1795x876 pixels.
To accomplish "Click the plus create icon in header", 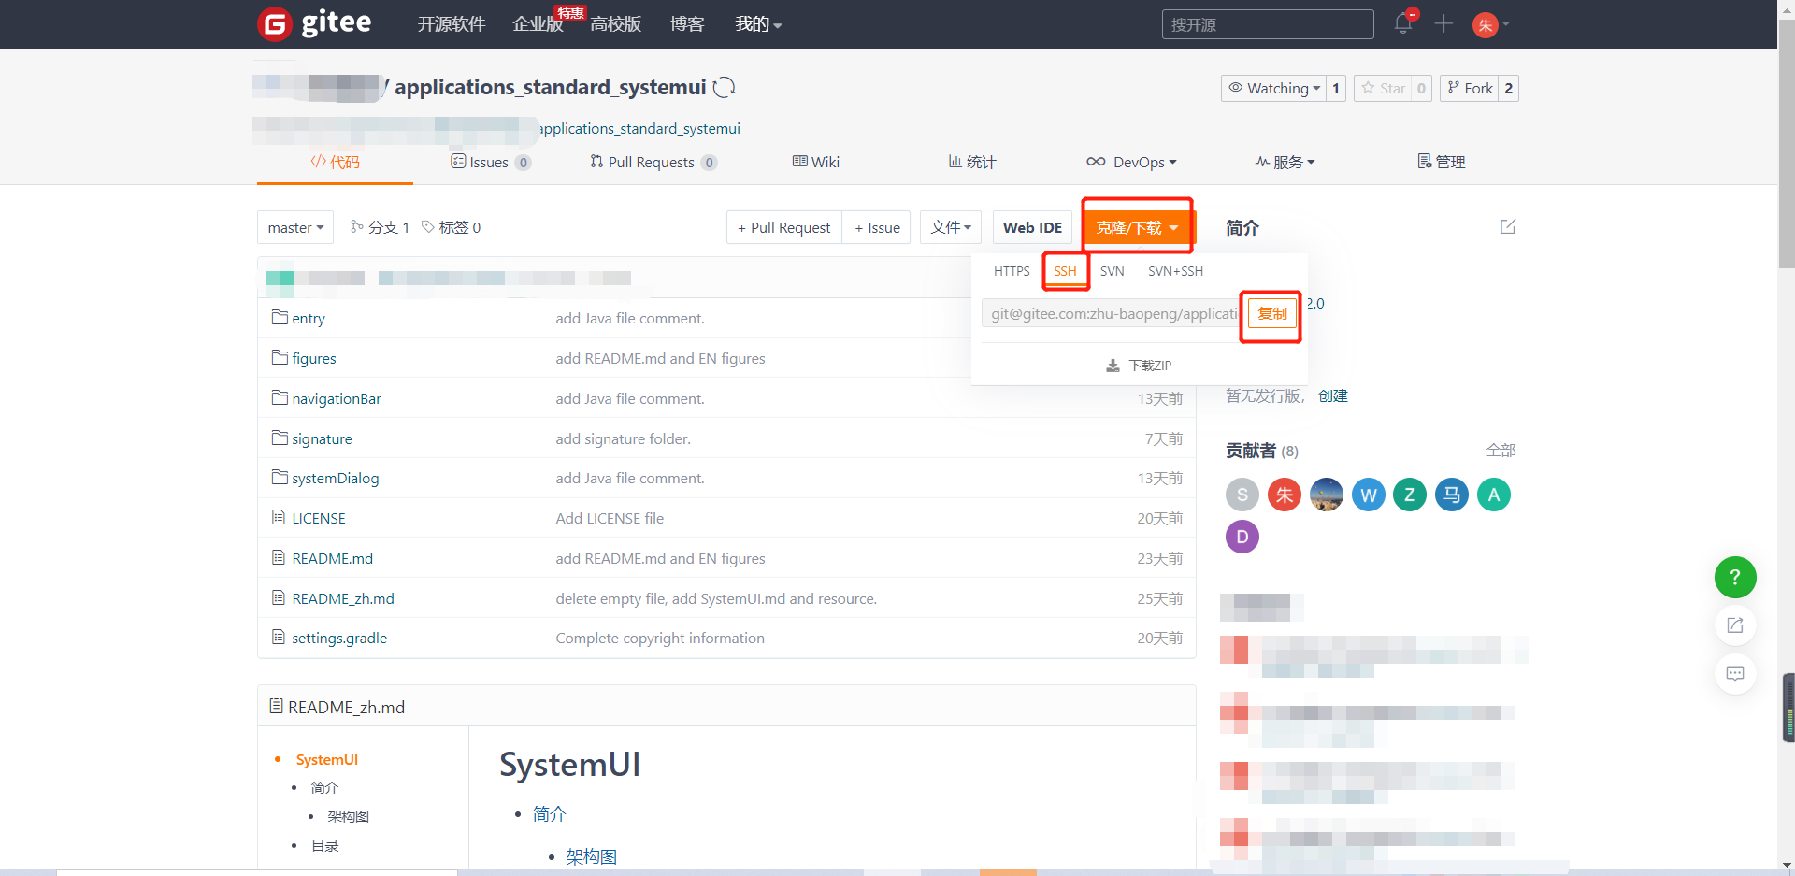I will coord(1443,24).
